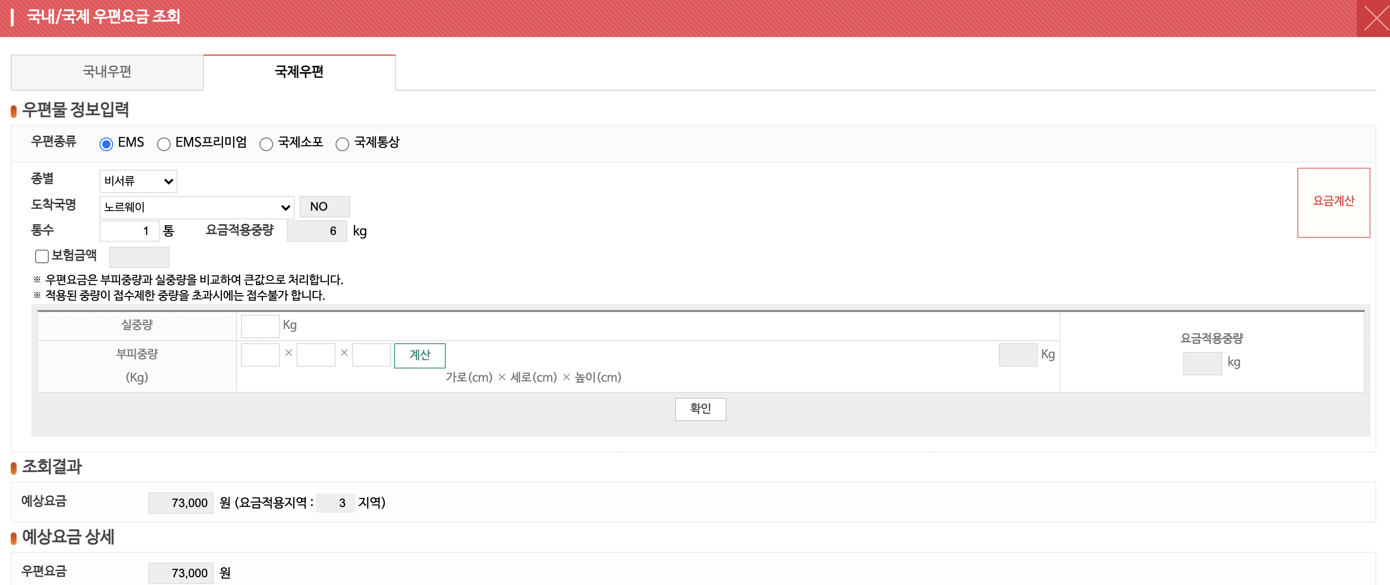Screen dimensions: 1390x585
Task: Click the 가로 width input field
Action: tap(259, 355)
